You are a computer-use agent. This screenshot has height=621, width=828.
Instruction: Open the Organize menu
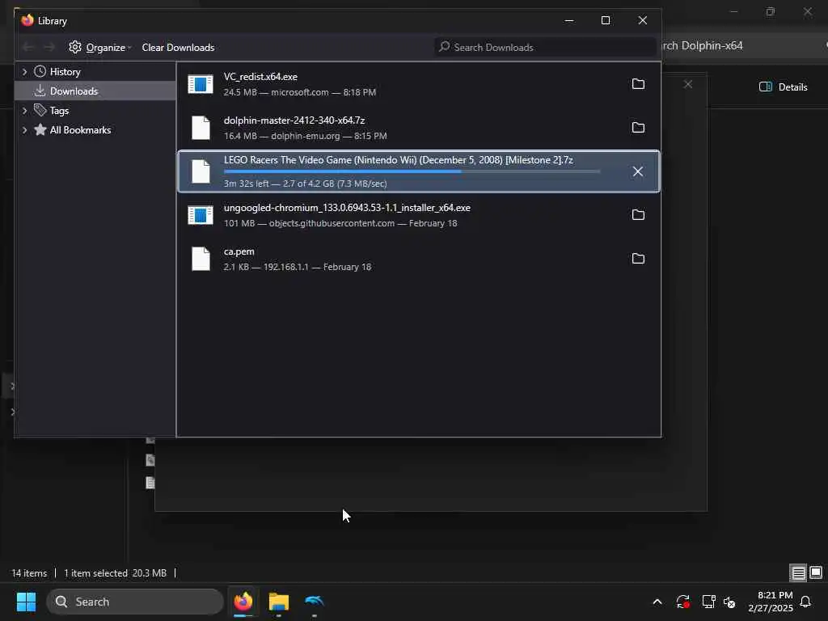(x=99, y=48)
